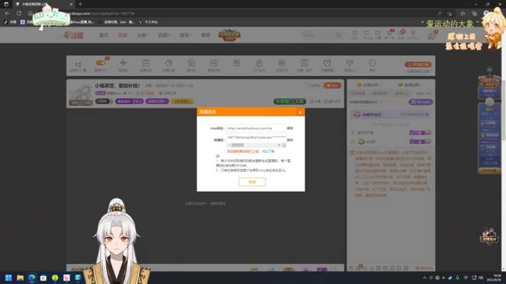Close the 直播信息 dialog with the X
Image resolution: width=506 pixels, height=284 pixels.
pyautogui.click(x=300, y=112)
